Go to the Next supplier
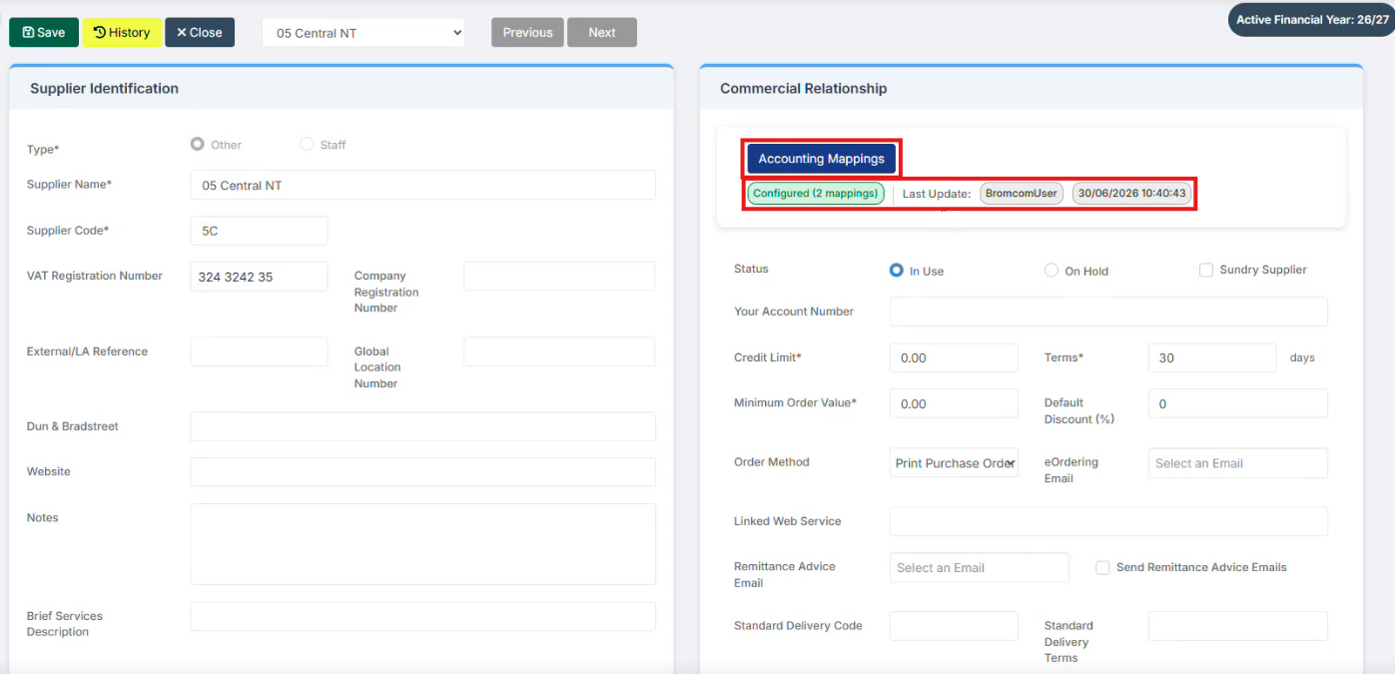 [x=602, y=32]
